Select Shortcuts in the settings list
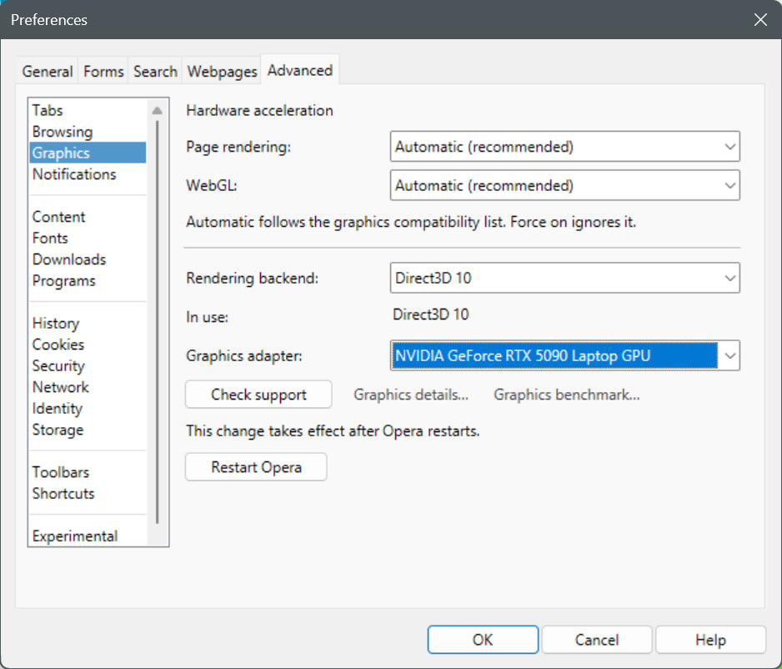 [88, 493]
